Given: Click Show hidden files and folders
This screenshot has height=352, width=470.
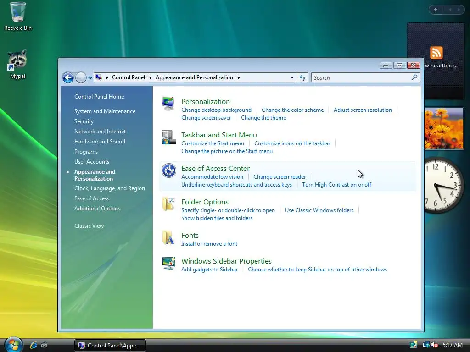Looking at the screenshot, I should click(x=217, y=218).
